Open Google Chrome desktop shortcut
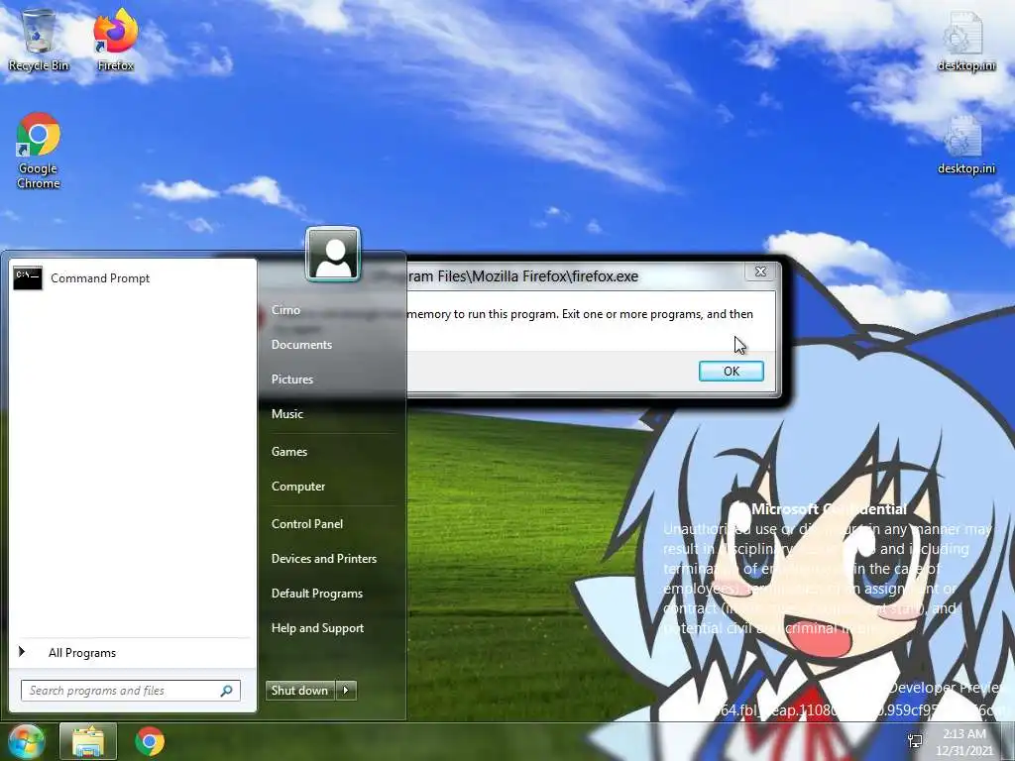The width and height of the screenshot is (1015, 761). [39, 151]
